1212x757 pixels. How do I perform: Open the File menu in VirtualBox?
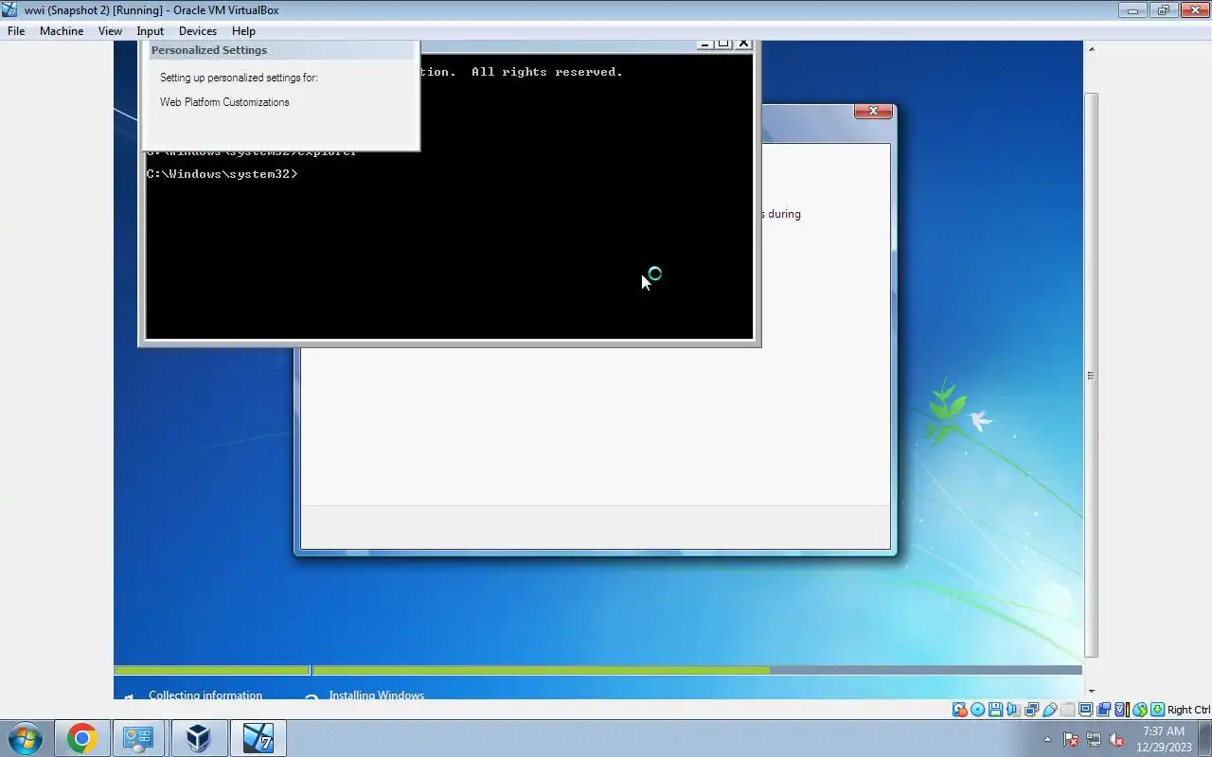(x=16, y=31)
